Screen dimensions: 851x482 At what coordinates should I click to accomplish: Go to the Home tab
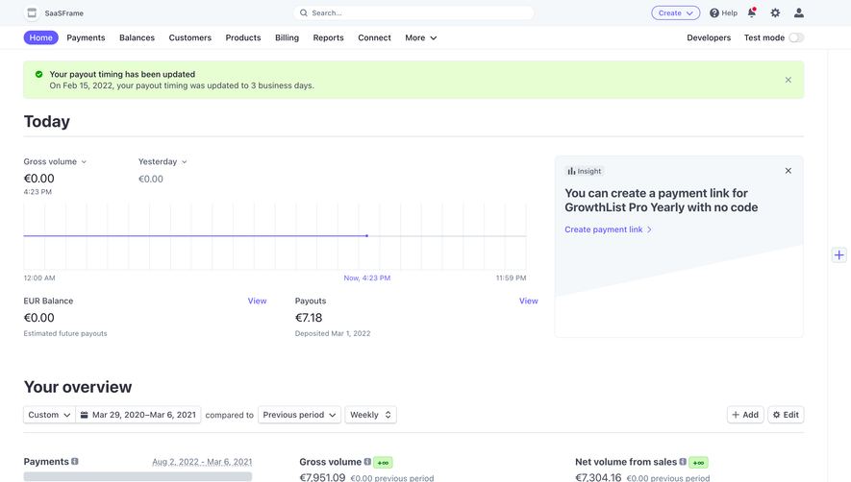tap(40, 37)
